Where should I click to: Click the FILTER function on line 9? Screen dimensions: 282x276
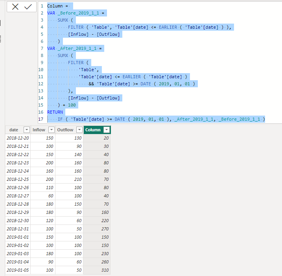[76, 63]
